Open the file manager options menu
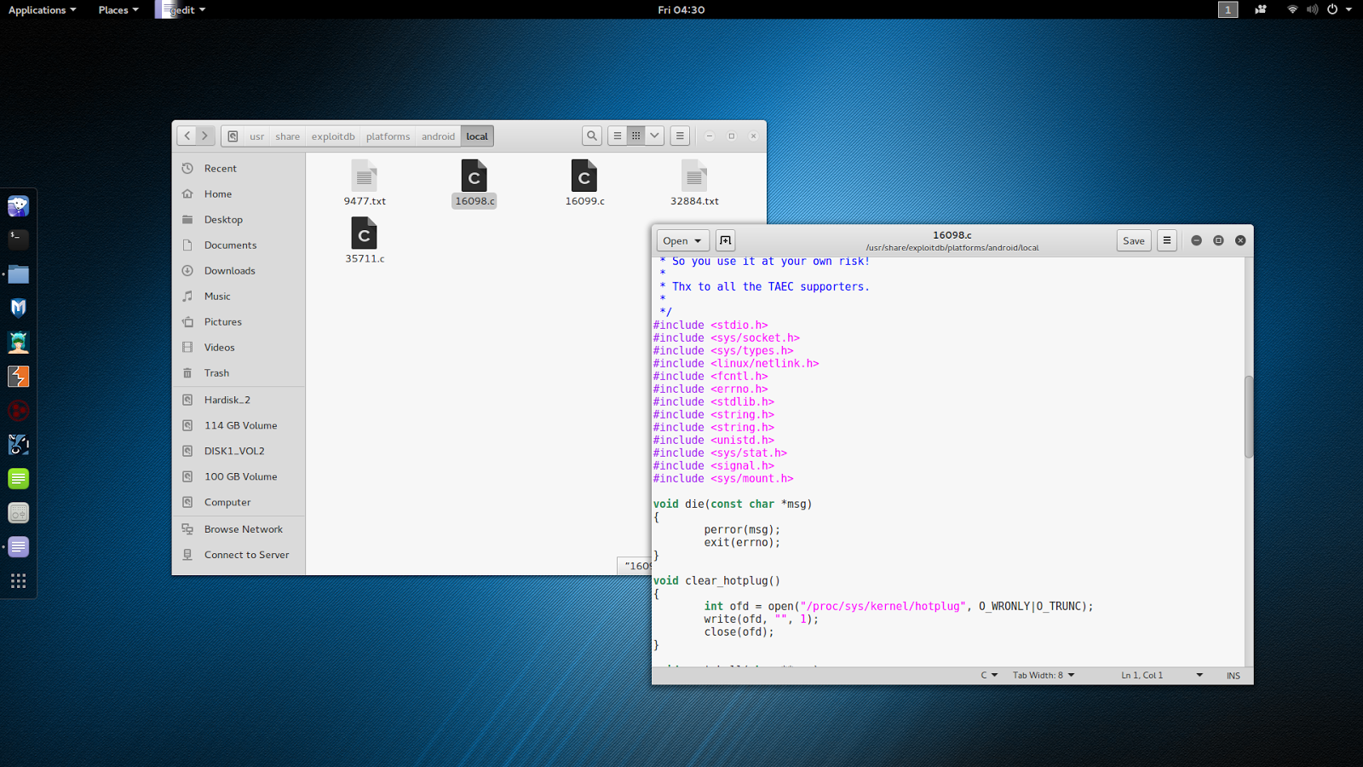This screenshot has height=767, width=1363. (680, 136)
